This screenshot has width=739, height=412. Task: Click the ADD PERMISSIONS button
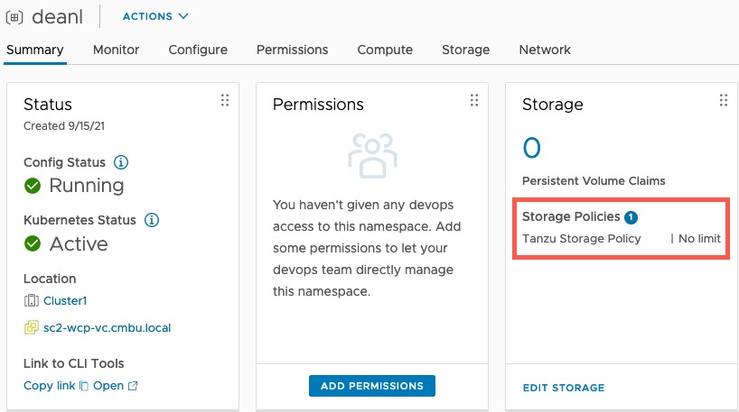coord(372,386)
